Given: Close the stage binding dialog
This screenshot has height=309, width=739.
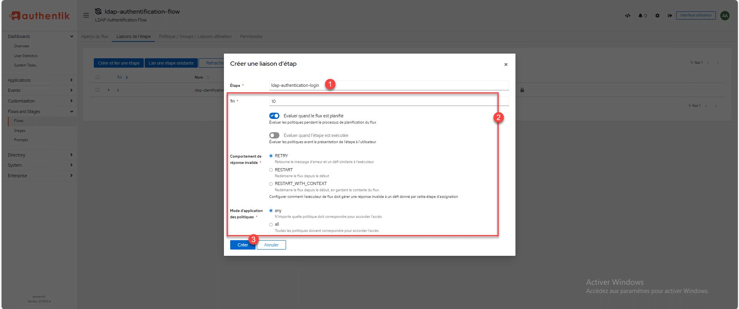Looking at the screenshot, I should [x=506, y=65].
